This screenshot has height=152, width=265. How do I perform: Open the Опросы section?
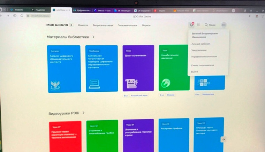[146, 25]
